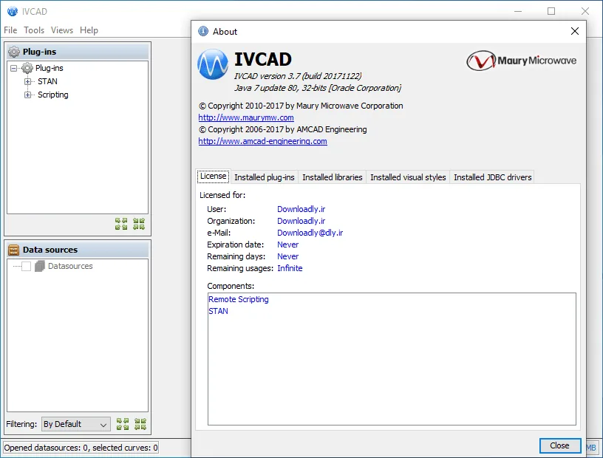
Task: Open the Views menu
Action: 62,30
